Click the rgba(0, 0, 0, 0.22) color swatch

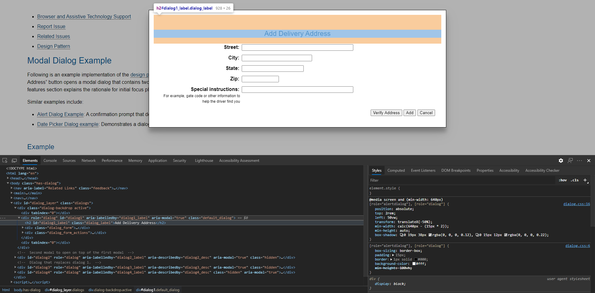coord(506,235)
